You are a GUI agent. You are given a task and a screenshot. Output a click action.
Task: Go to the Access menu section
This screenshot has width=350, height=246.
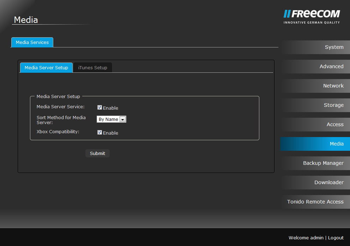315,124
